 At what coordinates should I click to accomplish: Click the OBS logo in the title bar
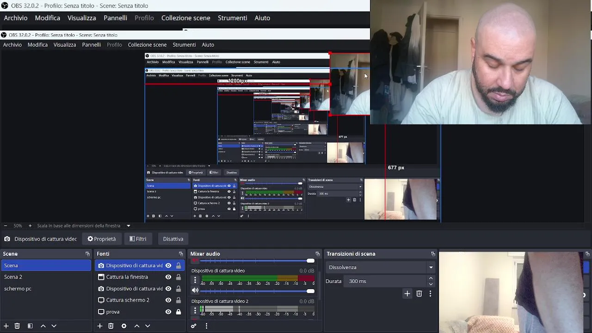point(5,6)
